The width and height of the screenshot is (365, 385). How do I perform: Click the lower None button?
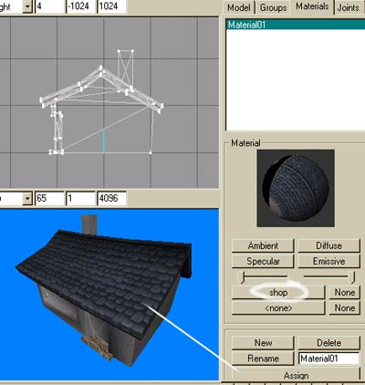345,308
